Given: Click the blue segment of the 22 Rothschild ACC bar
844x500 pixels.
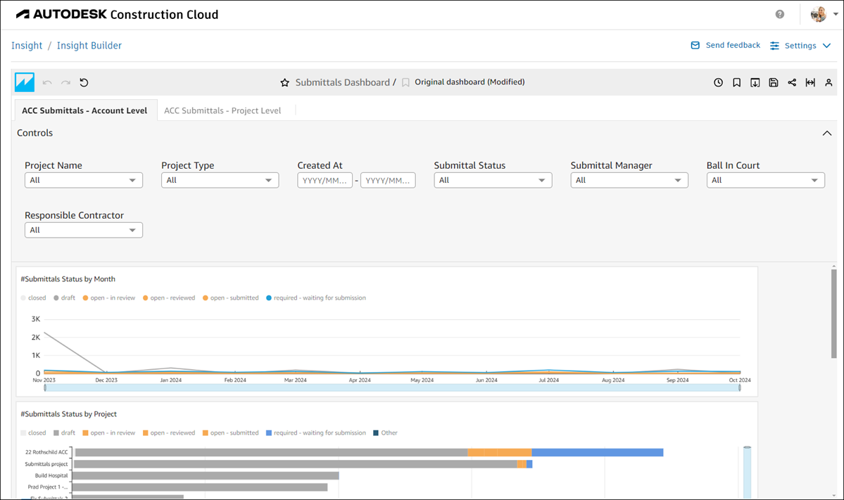Looking at the screenshot, I should click(x=598, y=453).
